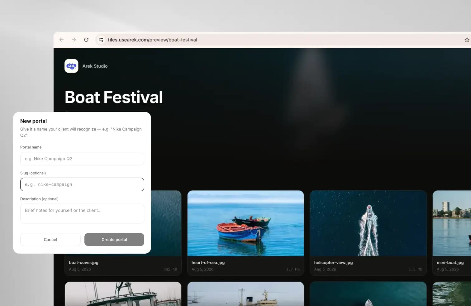Select the mini-boat.jpg file name
This screenshot has height=306, width=471.
(450, 263)
